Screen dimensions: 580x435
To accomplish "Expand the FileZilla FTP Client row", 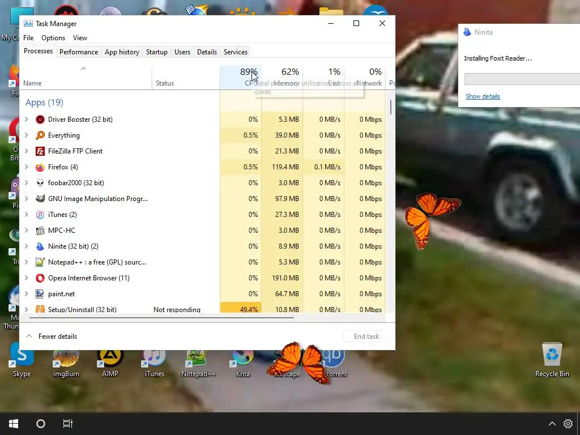I will point(26,151).
